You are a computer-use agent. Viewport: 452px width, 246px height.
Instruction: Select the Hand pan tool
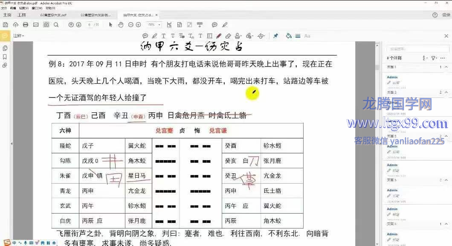(121, 25)
